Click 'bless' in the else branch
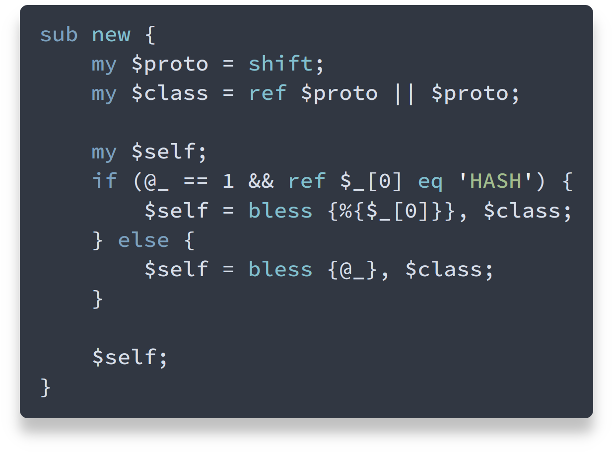This screenshot has height=453, width=613. click(x=280, y=269)
